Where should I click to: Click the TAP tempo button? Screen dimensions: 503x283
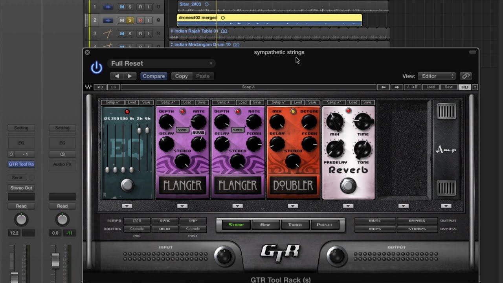193,221
